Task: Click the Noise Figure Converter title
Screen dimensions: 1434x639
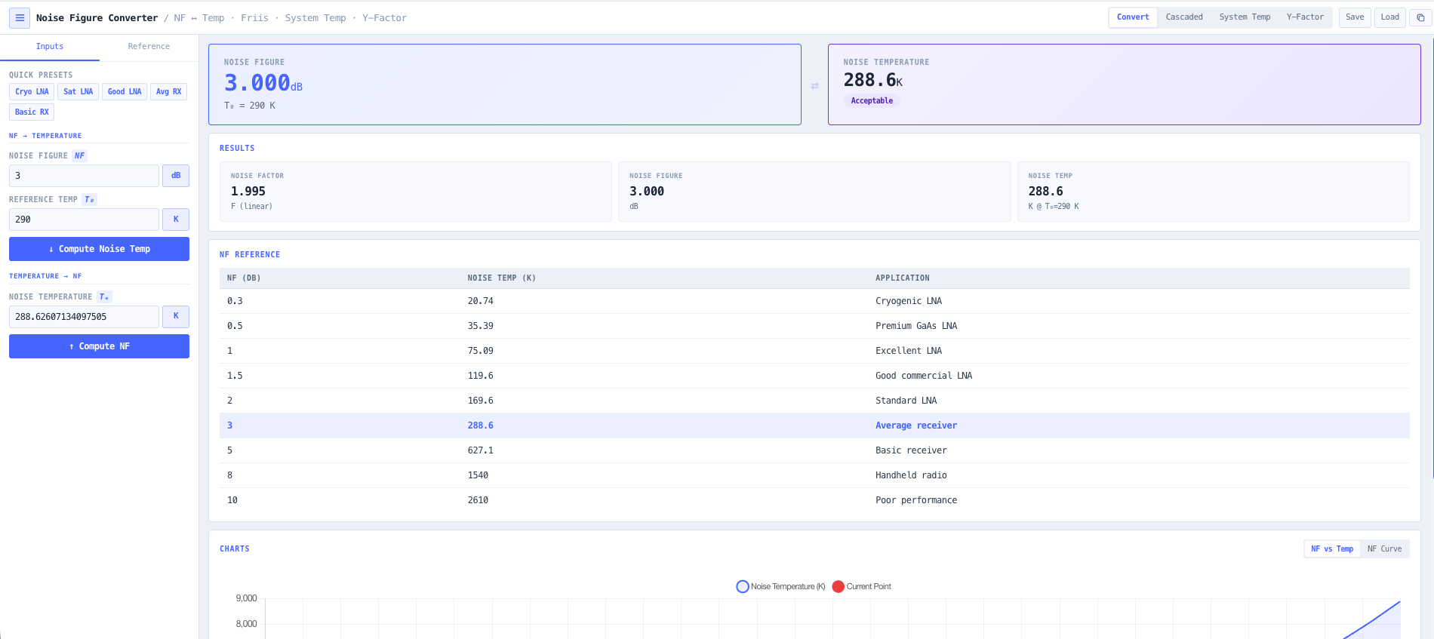Action: pyautogui.click(x=97, y=18)
